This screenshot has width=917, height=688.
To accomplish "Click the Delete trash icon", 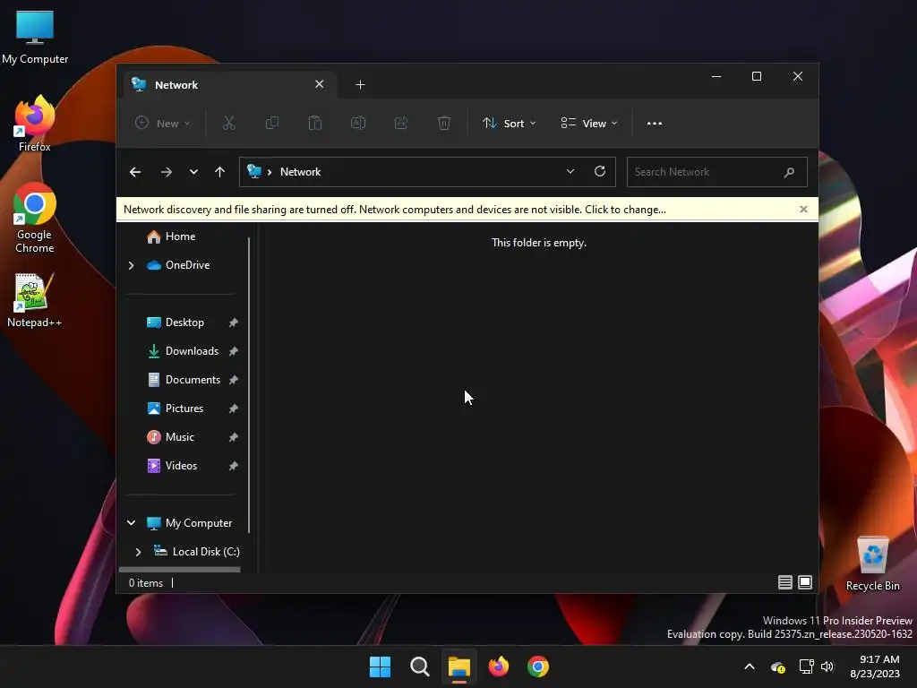I will (x=444, y=124).
